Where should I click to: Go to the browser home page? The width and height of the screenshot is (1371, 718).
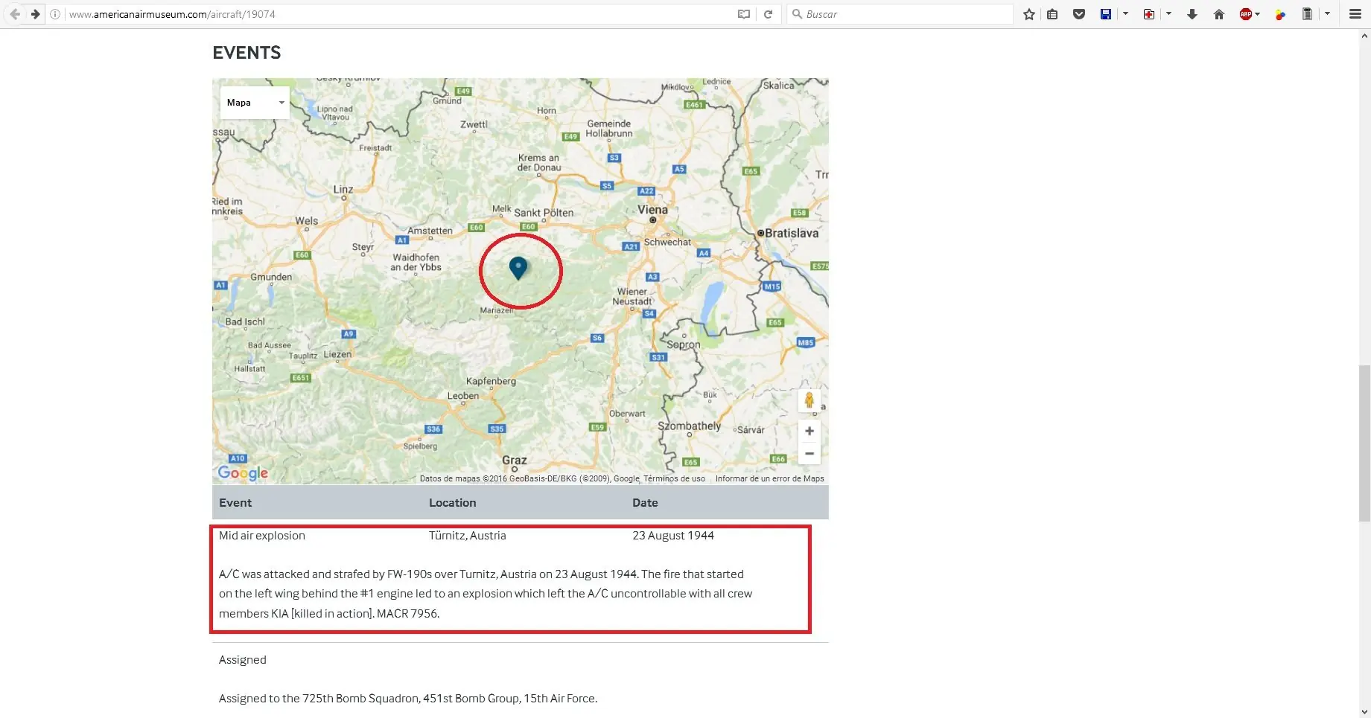(1219, 14)
